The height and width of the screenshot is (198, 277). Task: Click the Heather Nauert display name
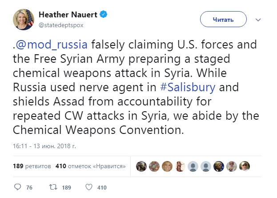click(70, 15)
